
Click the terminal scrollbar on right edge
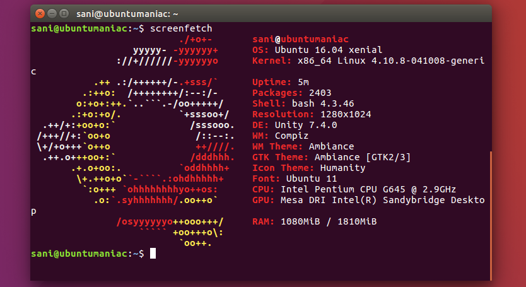(x=491, y=215)
